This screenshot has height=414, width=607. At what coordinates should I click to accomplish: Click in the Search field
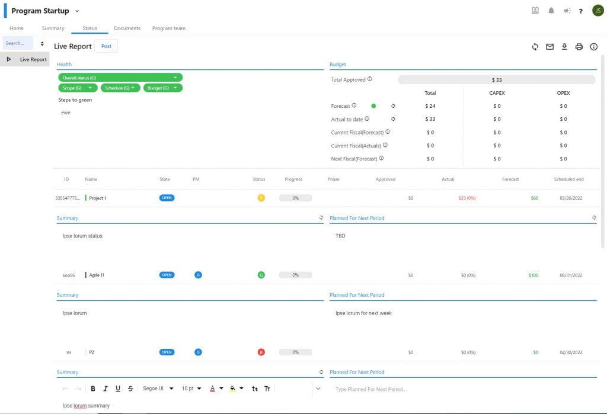pos(18,43)
